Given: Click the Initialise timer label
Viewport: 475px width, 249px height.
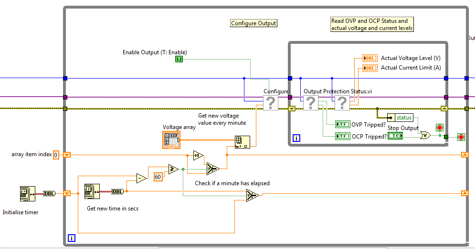Looking at the screenshot, I should point(21,212).
